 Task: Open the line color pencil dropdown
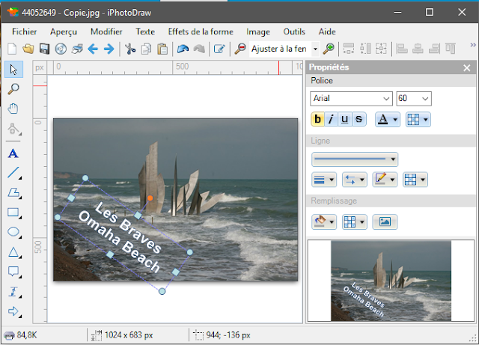(385, 180)
